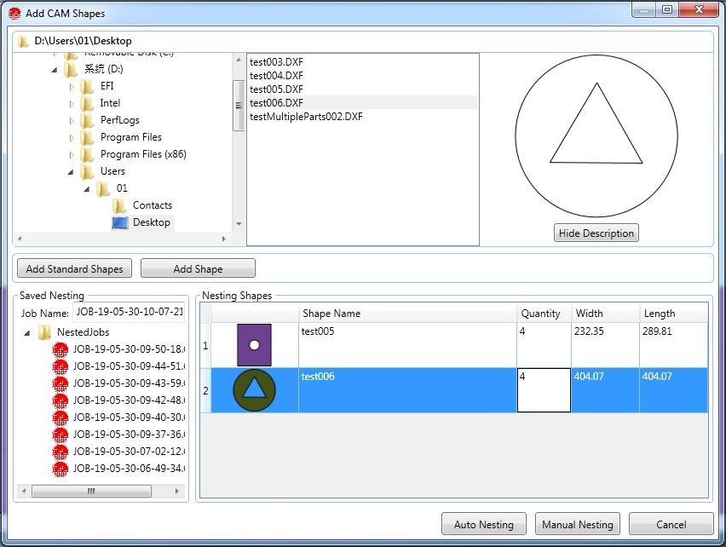Edit the quantity field for test006

543,390
